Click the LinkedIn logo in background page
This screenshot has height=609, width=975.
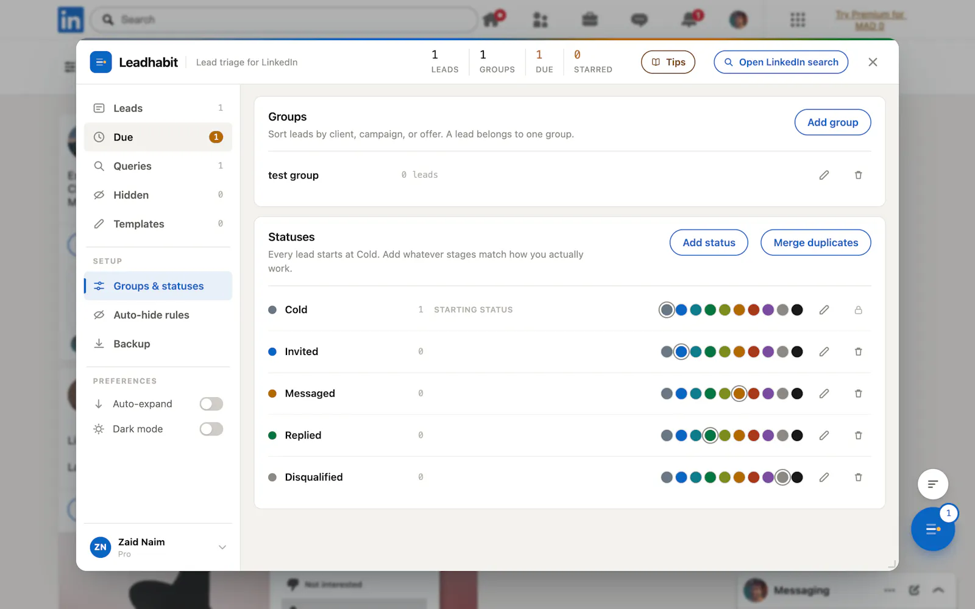coord(71,19)
